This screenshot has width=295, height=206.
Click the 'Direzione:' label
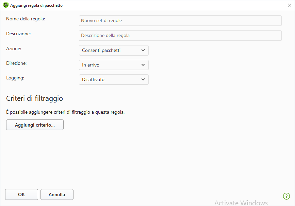[16, 63]
